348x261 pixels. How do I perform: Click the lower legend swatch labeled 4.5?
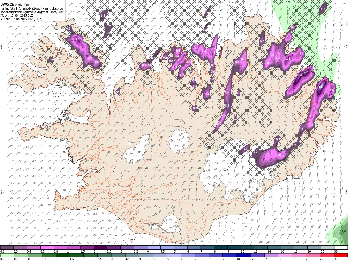[x=160, y=255]
